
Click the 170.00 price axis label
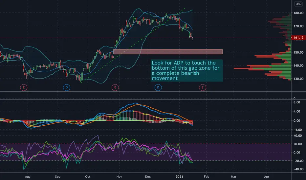[298, 26]
